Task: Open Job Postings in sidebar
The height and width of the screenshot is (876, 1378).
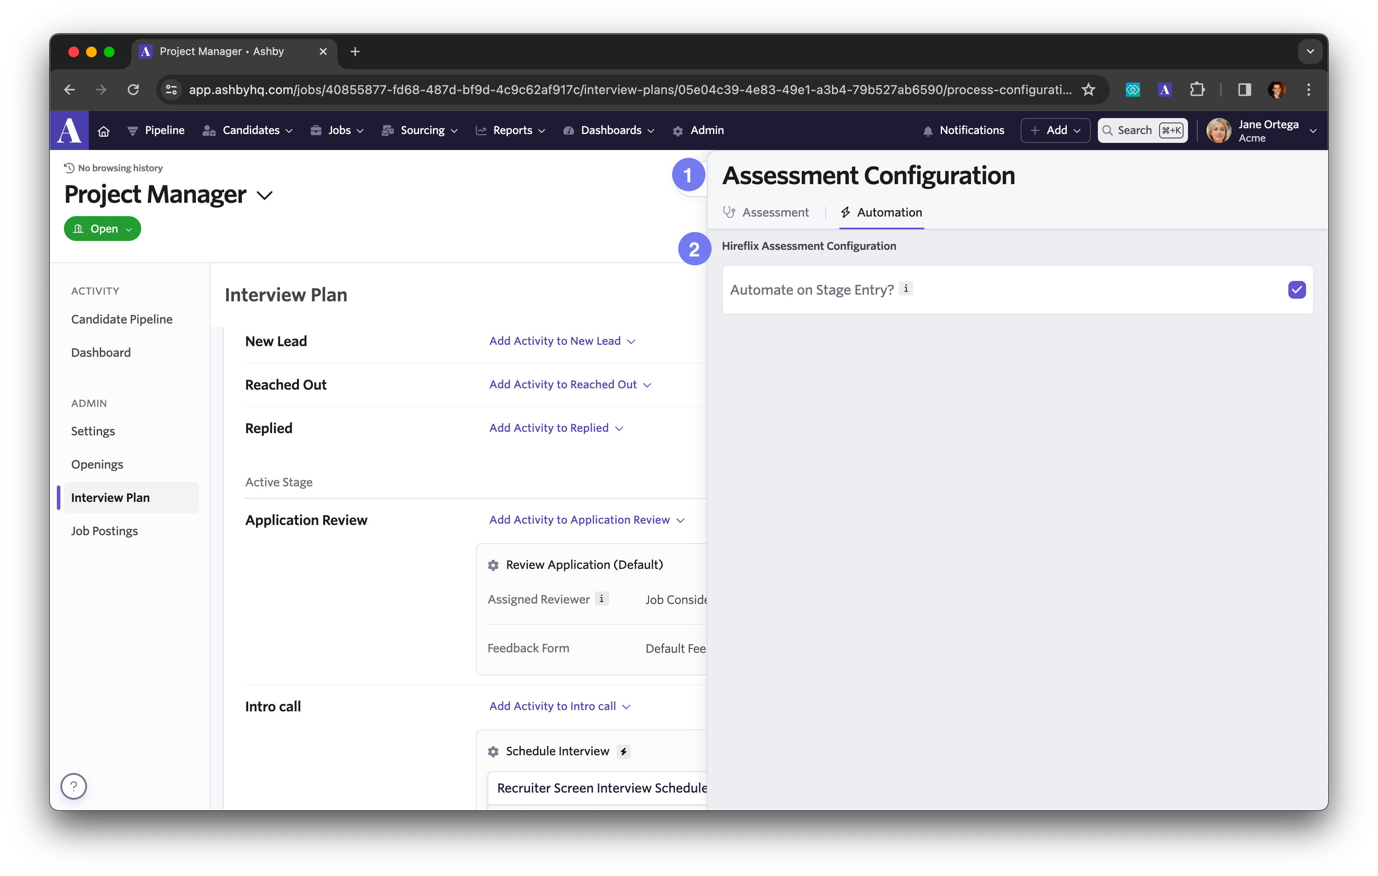Action: tap(105, 531)
